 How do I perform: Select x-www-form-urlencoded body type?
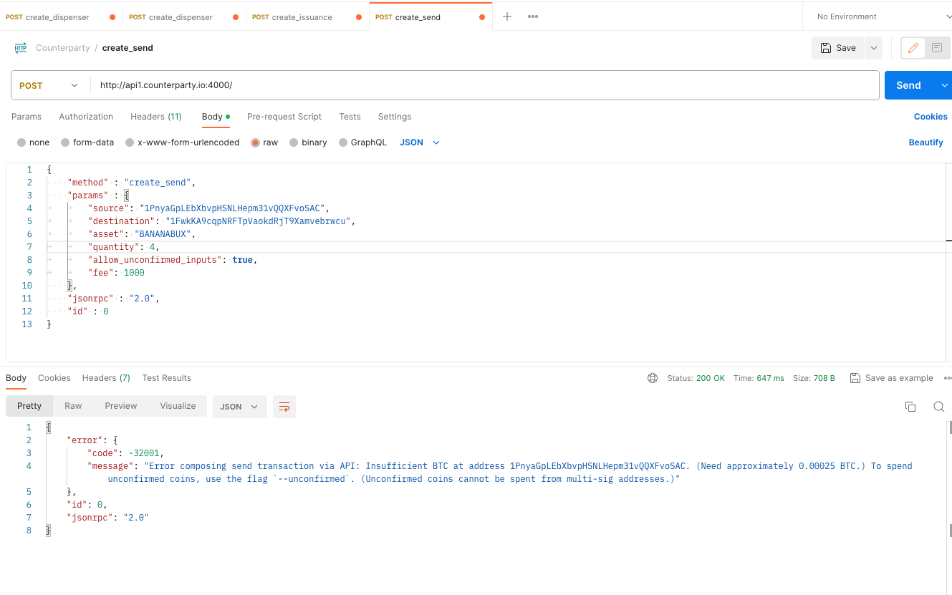(130, 142)
